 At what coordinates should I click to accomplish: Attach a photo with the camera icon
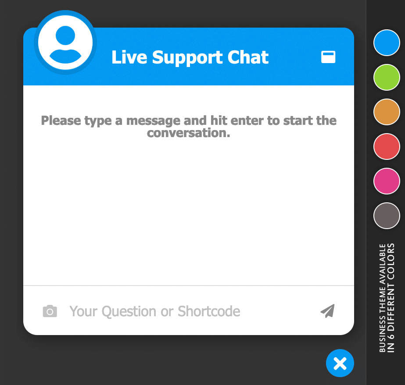(x=50, y=311)
